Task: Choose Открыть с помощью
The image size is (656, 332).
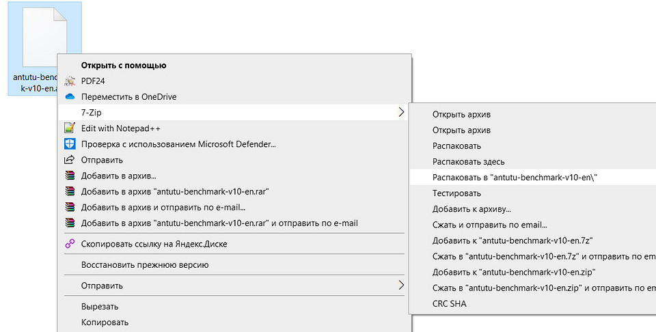Action: (x=124, y=65)
